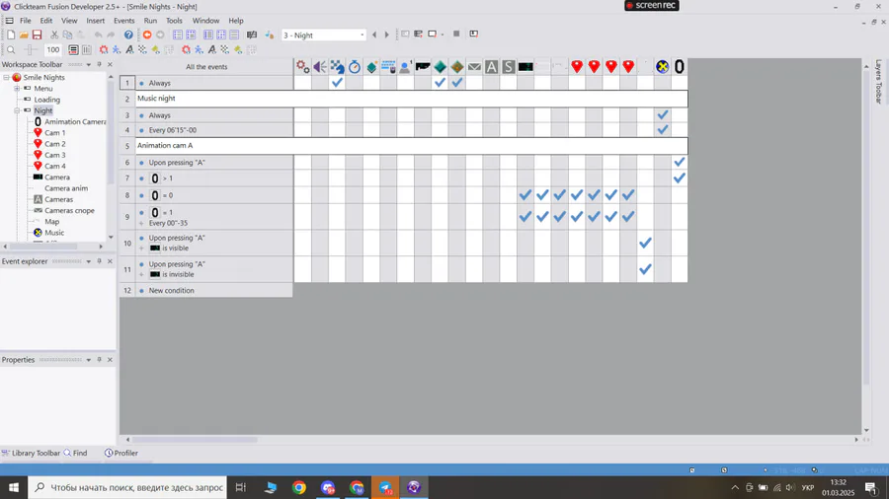Toggle the checkmark in row 11
The width and height of the screenshot is (889, 499).
click(x=645, y=269)
